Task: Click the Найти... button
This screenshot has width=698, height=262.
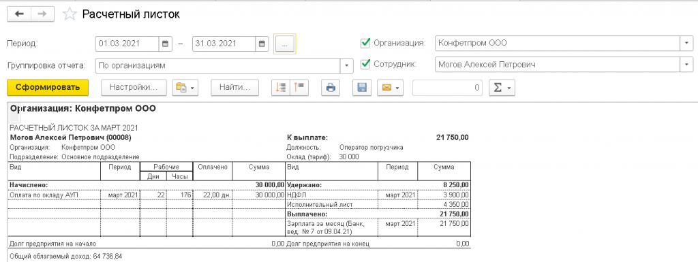Action: (234, 88)
